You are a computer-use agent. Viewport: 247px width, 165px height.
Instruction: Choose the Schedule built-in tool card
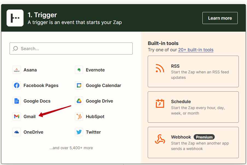click(x=193, y=107)
